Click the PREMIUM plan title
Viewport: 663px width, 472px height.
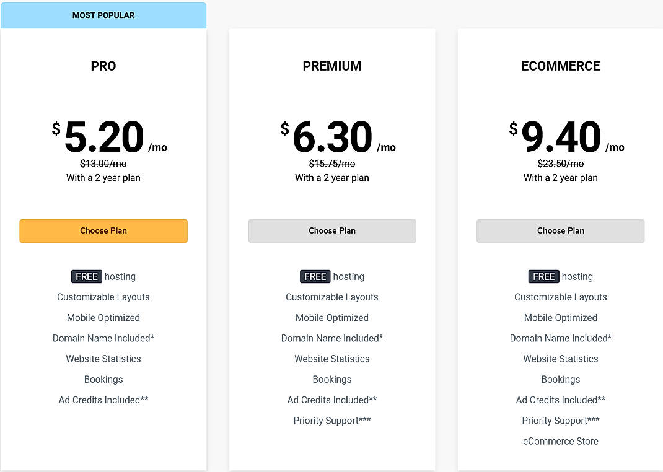[x=331, y=66]
